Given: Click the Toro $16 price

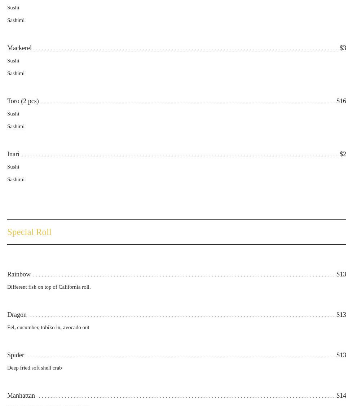Looking at the screenshot, I should click(x=341, y=101).
